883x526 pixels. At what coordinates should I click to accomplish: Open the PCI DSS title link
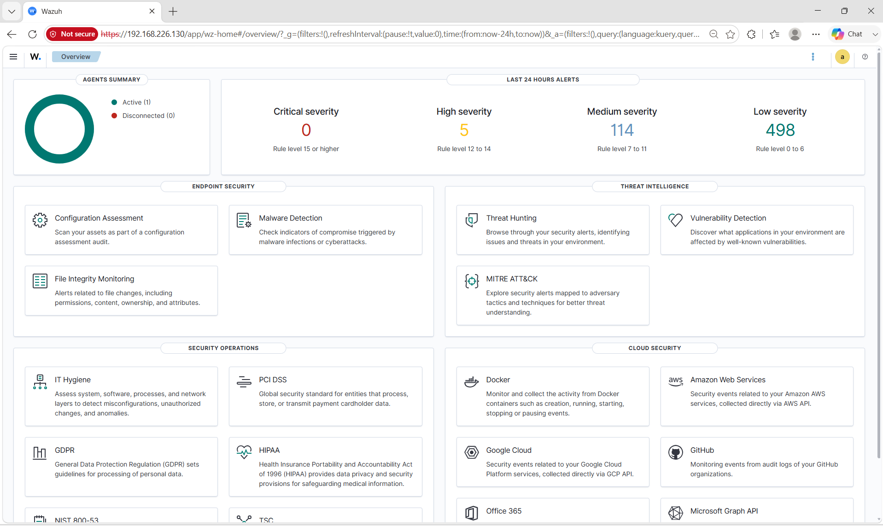[273, 380]
